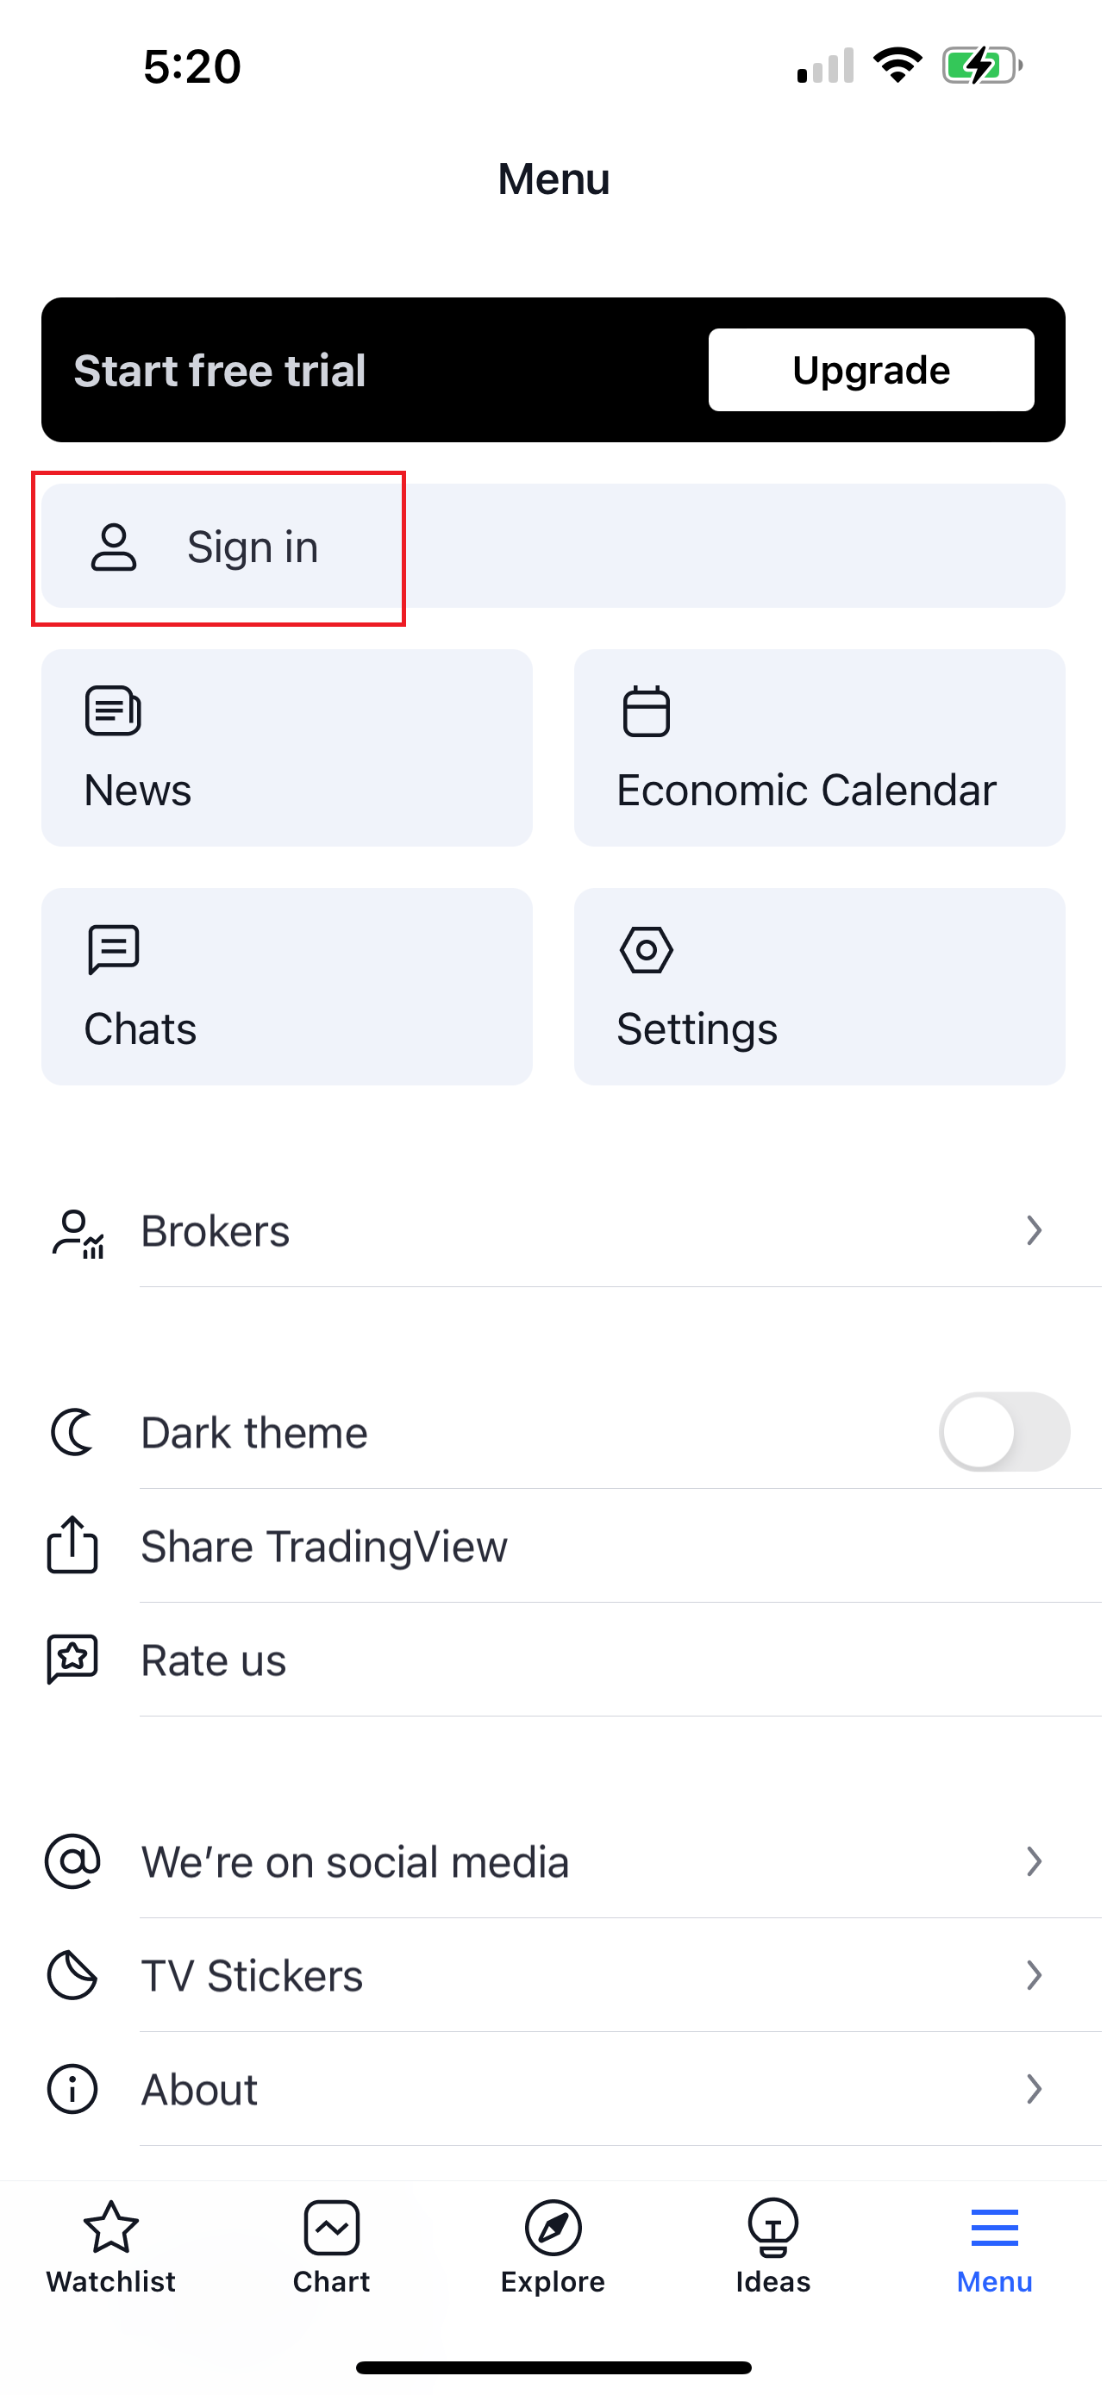Tap the Economic Calendar icon
The width and height of the screenshot is (1107, 2395).
(646, 711)
